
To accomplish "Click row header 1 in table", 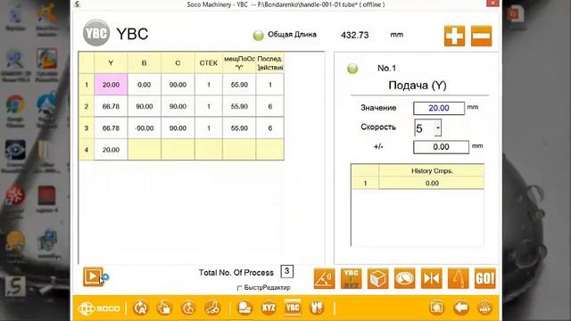I will click(x=87, y=85).
